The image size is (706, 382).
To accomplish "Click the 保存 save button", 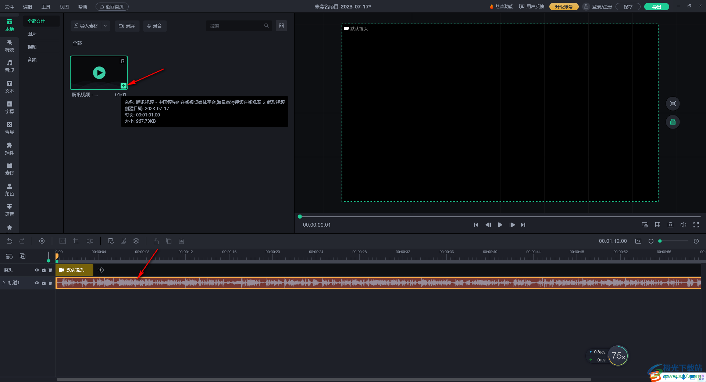I will (628, 7).
